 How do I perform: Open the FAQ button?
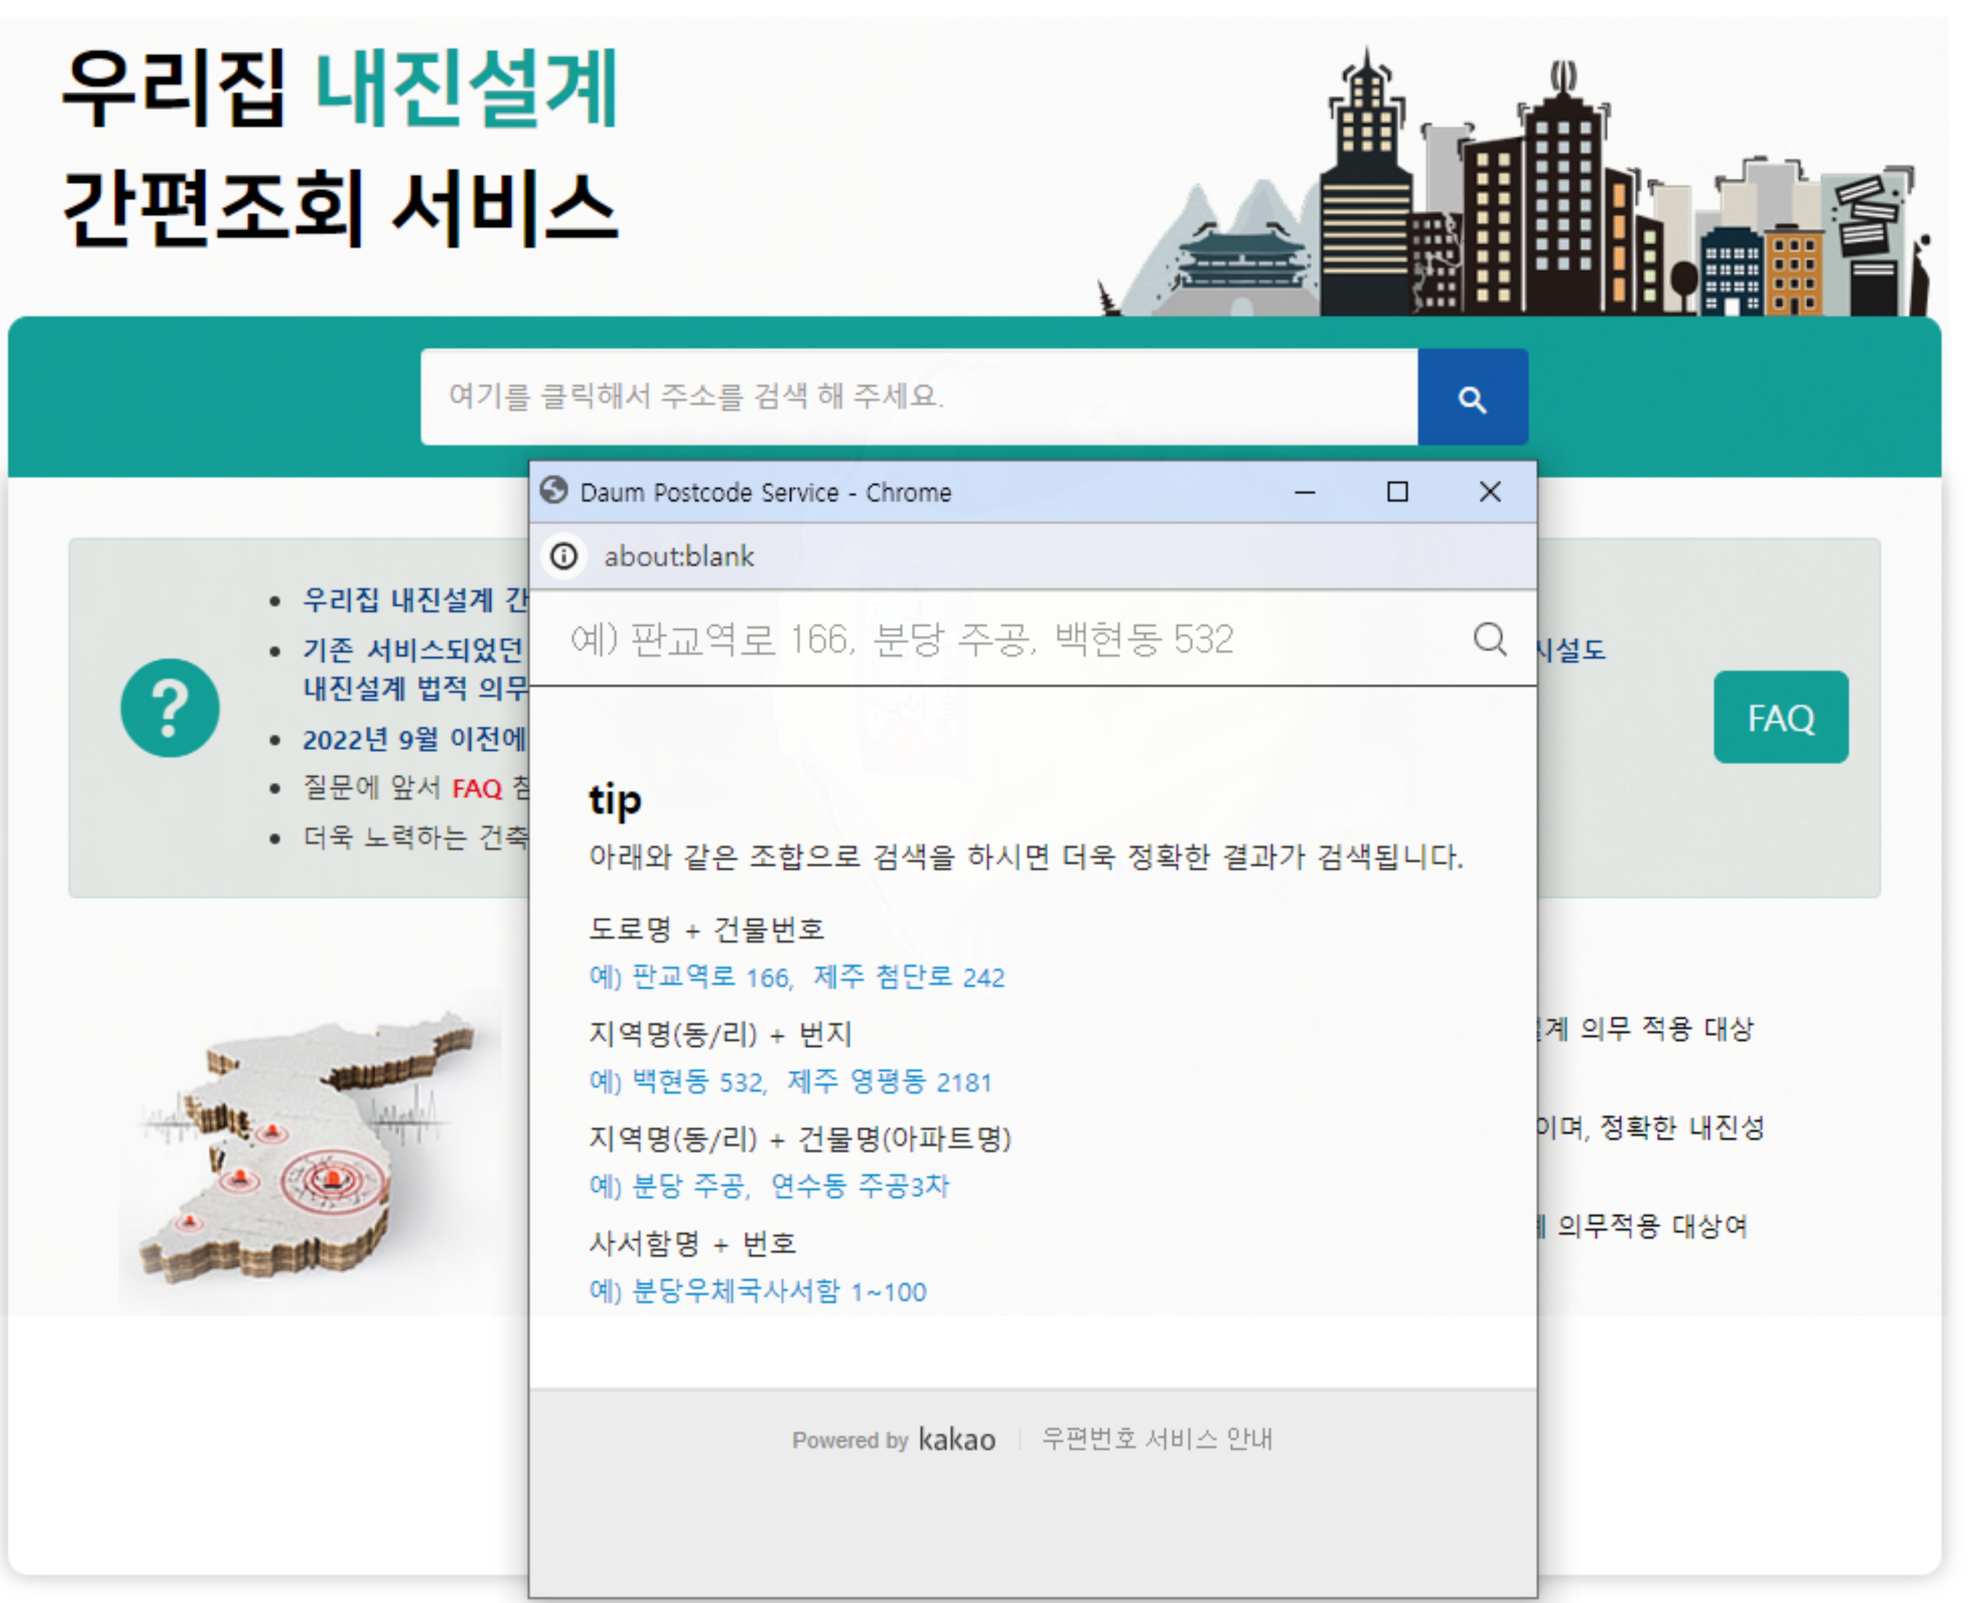pyautogui.click(x=1780, y=717)
